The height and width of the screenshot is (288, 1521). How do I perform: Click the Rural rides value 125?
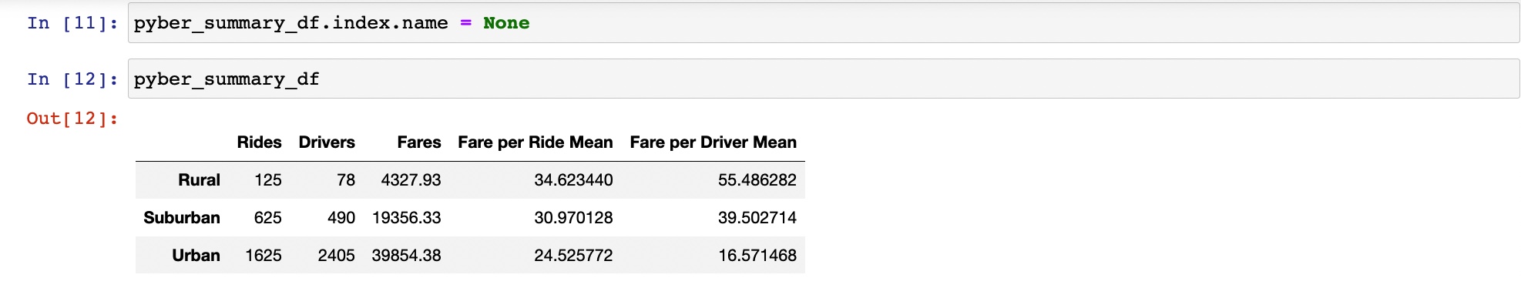click(268, 180)
